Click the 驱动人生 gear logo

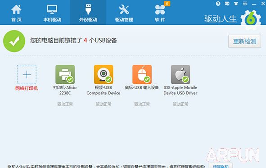tap(251, 20)
